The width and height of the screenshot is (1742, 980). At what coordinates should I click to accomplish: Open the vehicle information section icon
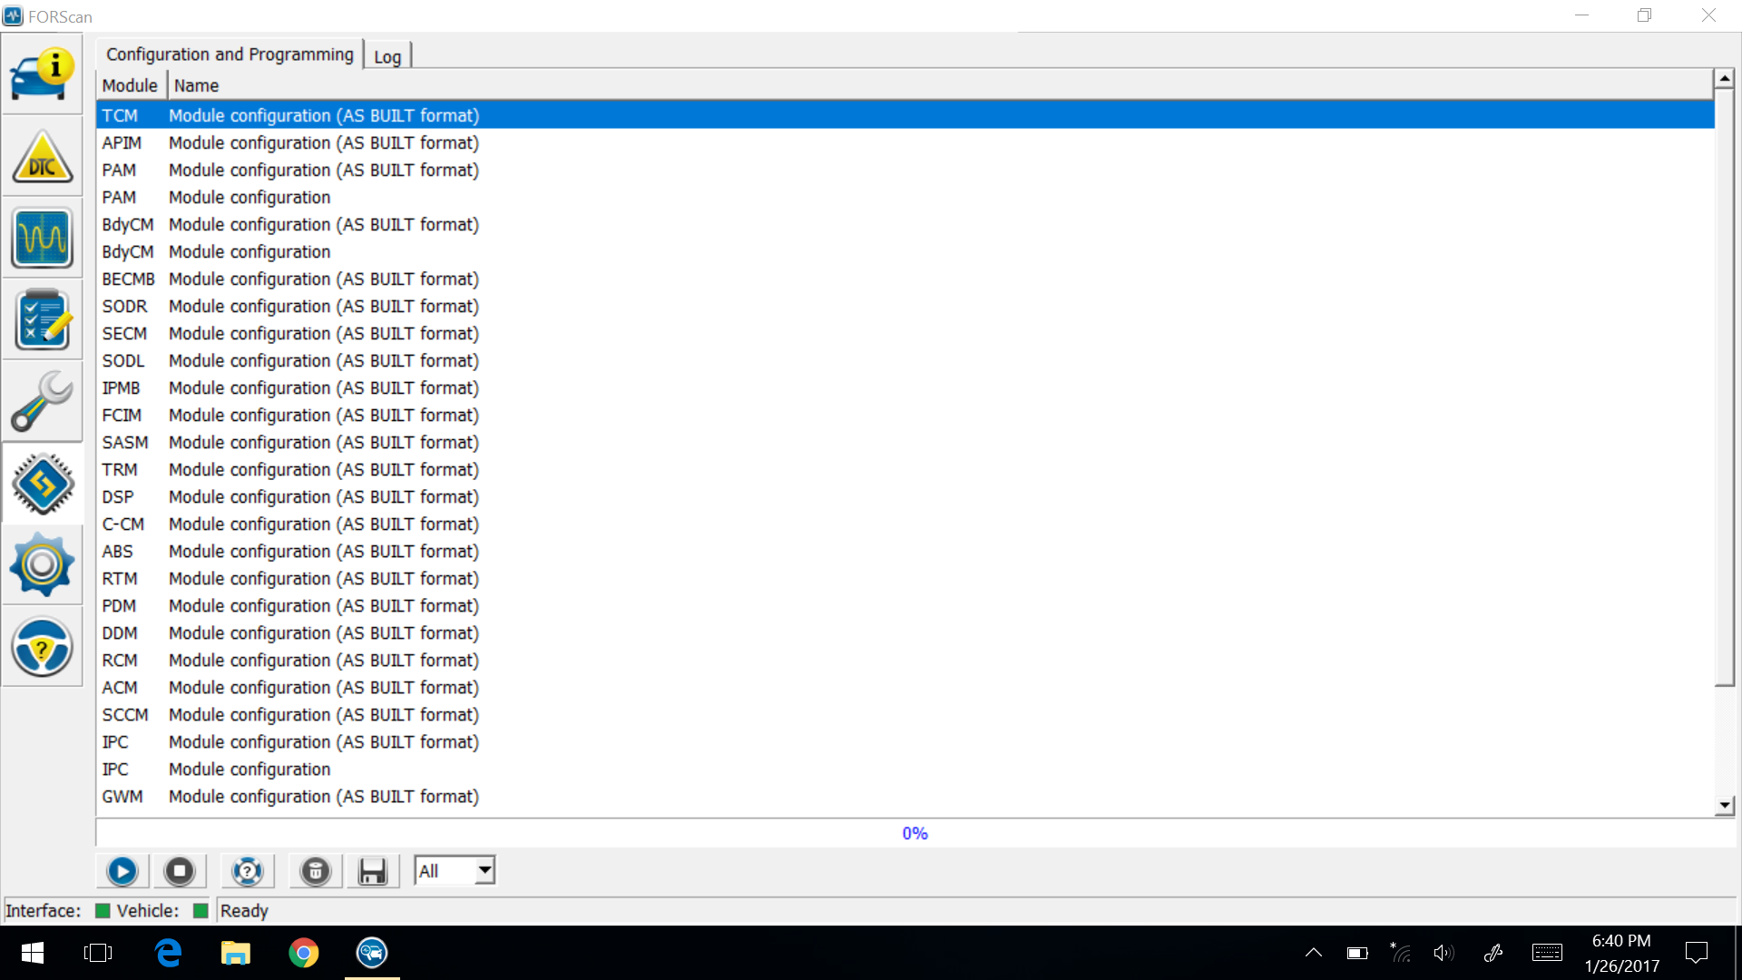(42, 74)
